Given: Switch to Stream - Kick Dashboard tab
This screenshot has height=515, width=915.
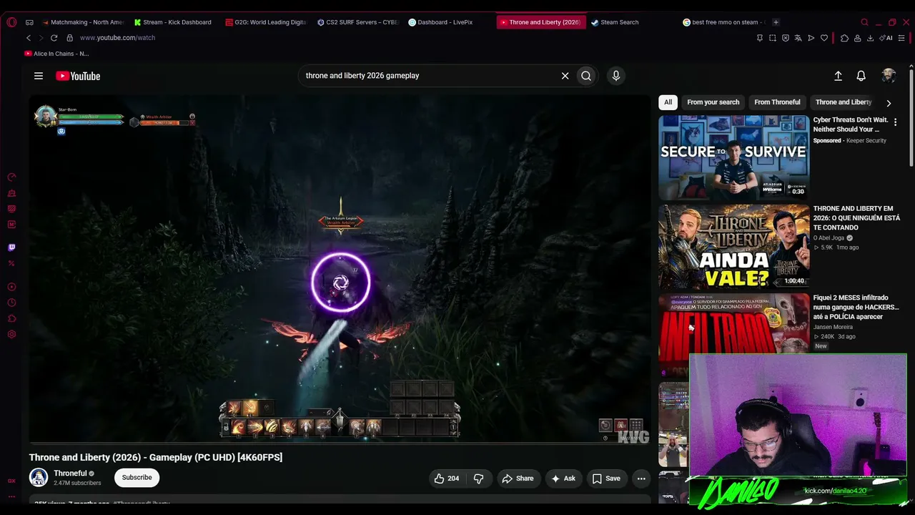Looking at the screenshot, I should coord(173,22).
